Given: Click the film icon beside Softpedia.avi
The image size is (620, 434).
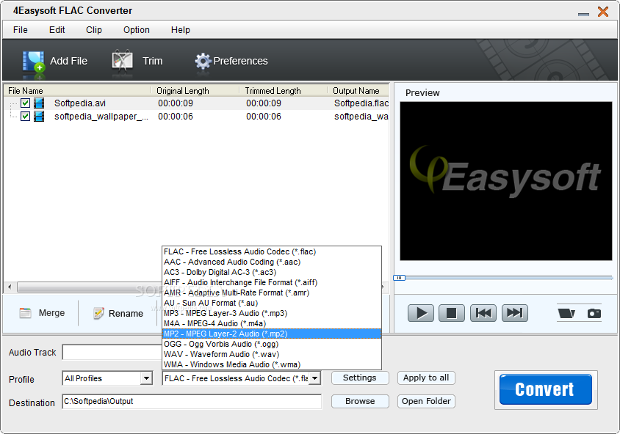Looking at the screenshot, I should pos(39,103).
